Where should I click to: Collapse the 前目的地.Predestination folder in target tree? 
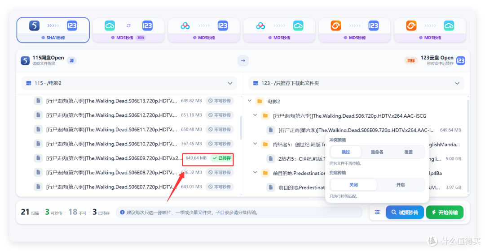click(x=255, y=173)
